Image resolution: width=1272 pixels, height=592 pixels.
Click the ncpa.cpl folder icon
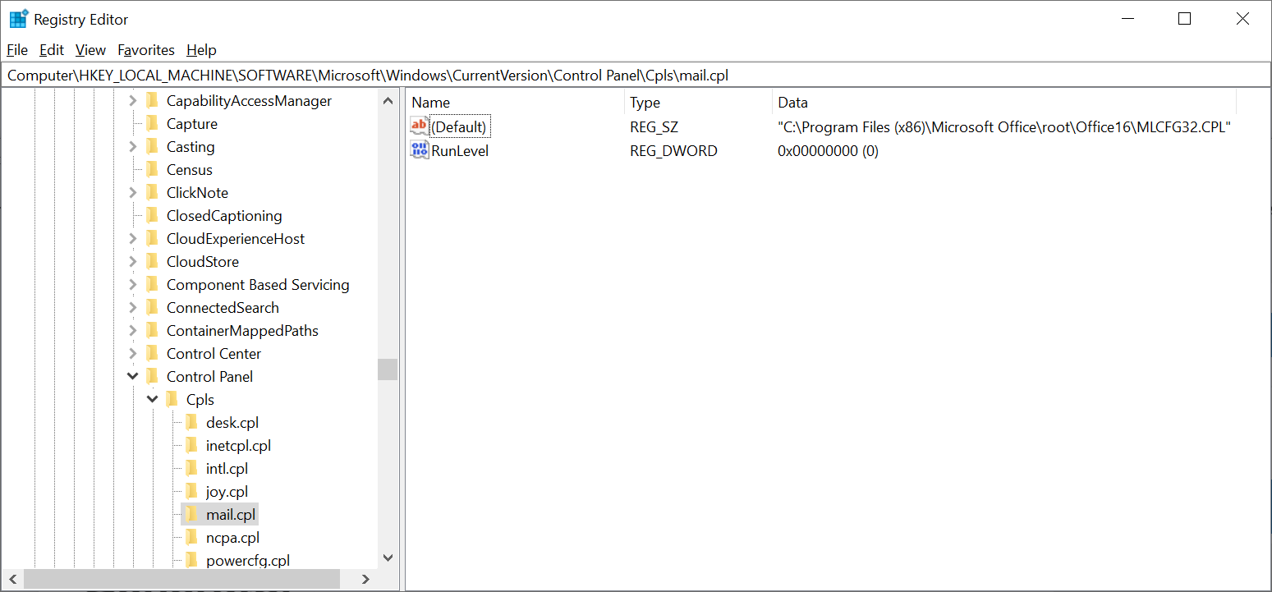point(191,538)
